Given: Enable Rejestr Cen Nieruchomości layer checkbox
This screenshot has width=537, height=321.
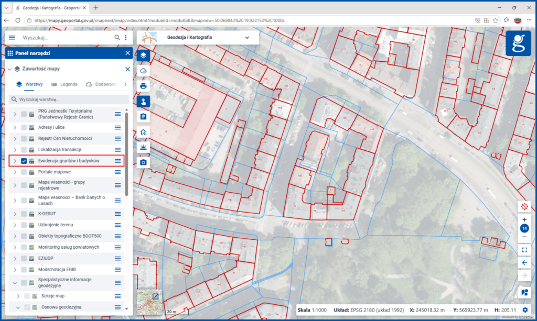Looking at the screenshot, I should 24,139.
